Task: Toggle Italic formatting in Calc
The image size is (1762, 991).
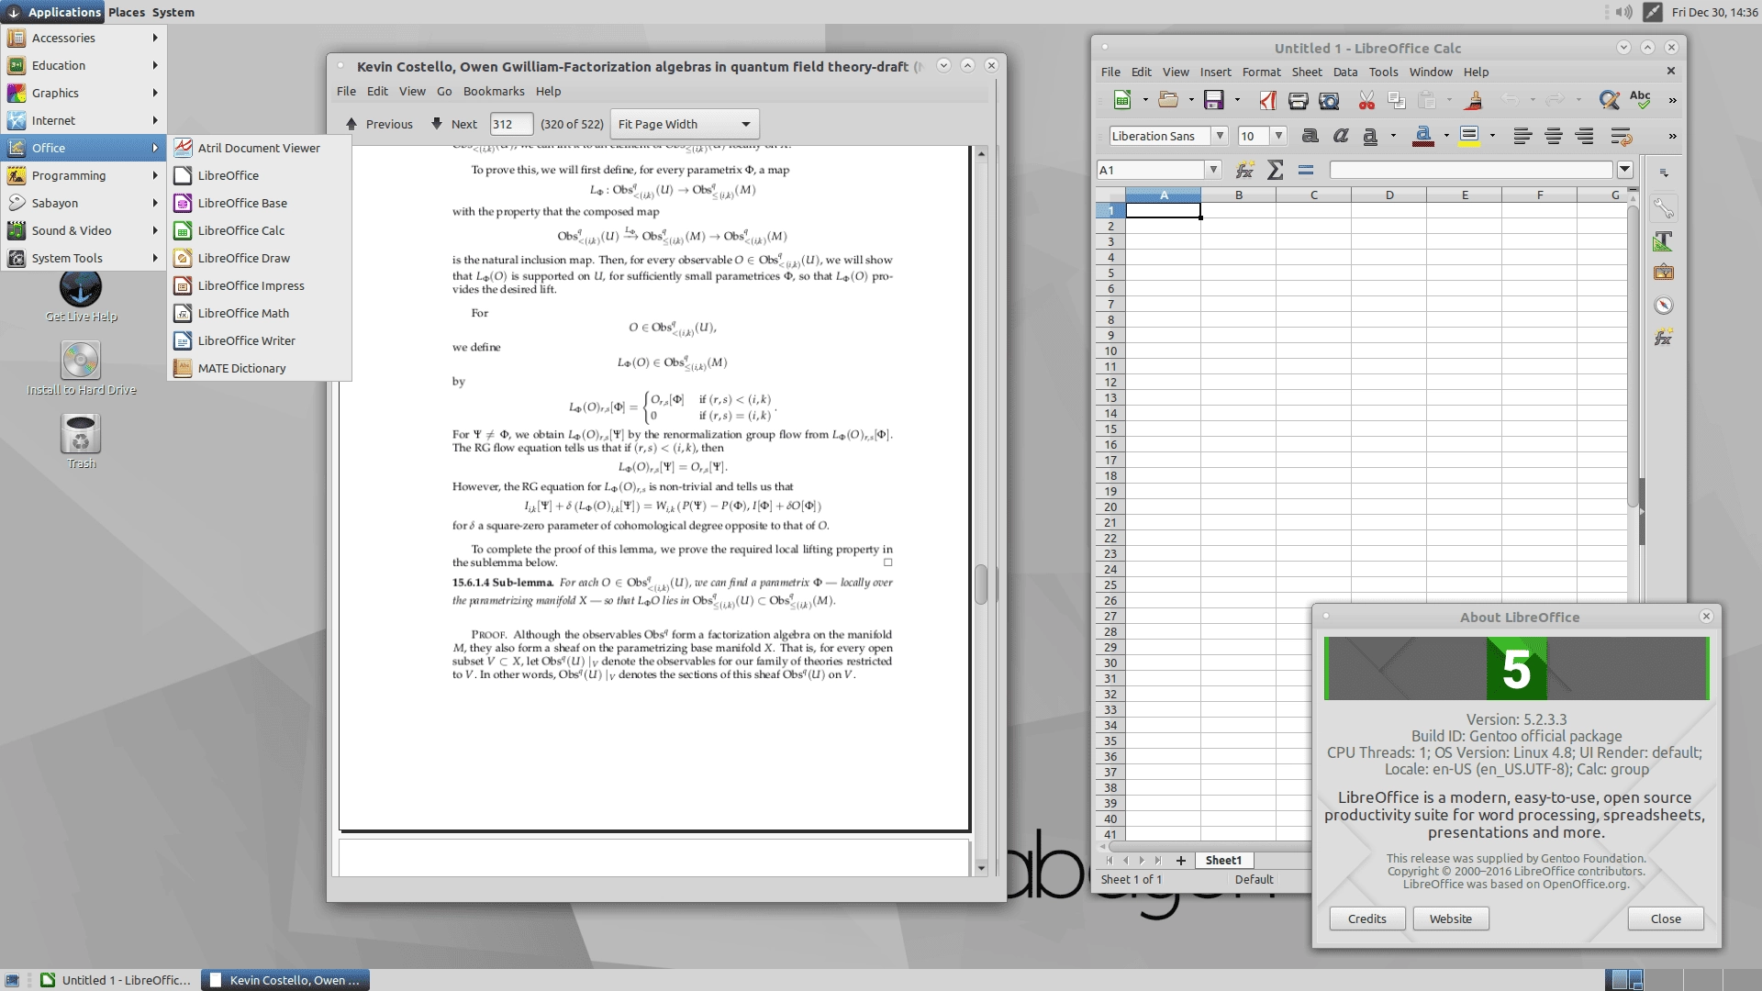Action: [x=1341, y=136]
